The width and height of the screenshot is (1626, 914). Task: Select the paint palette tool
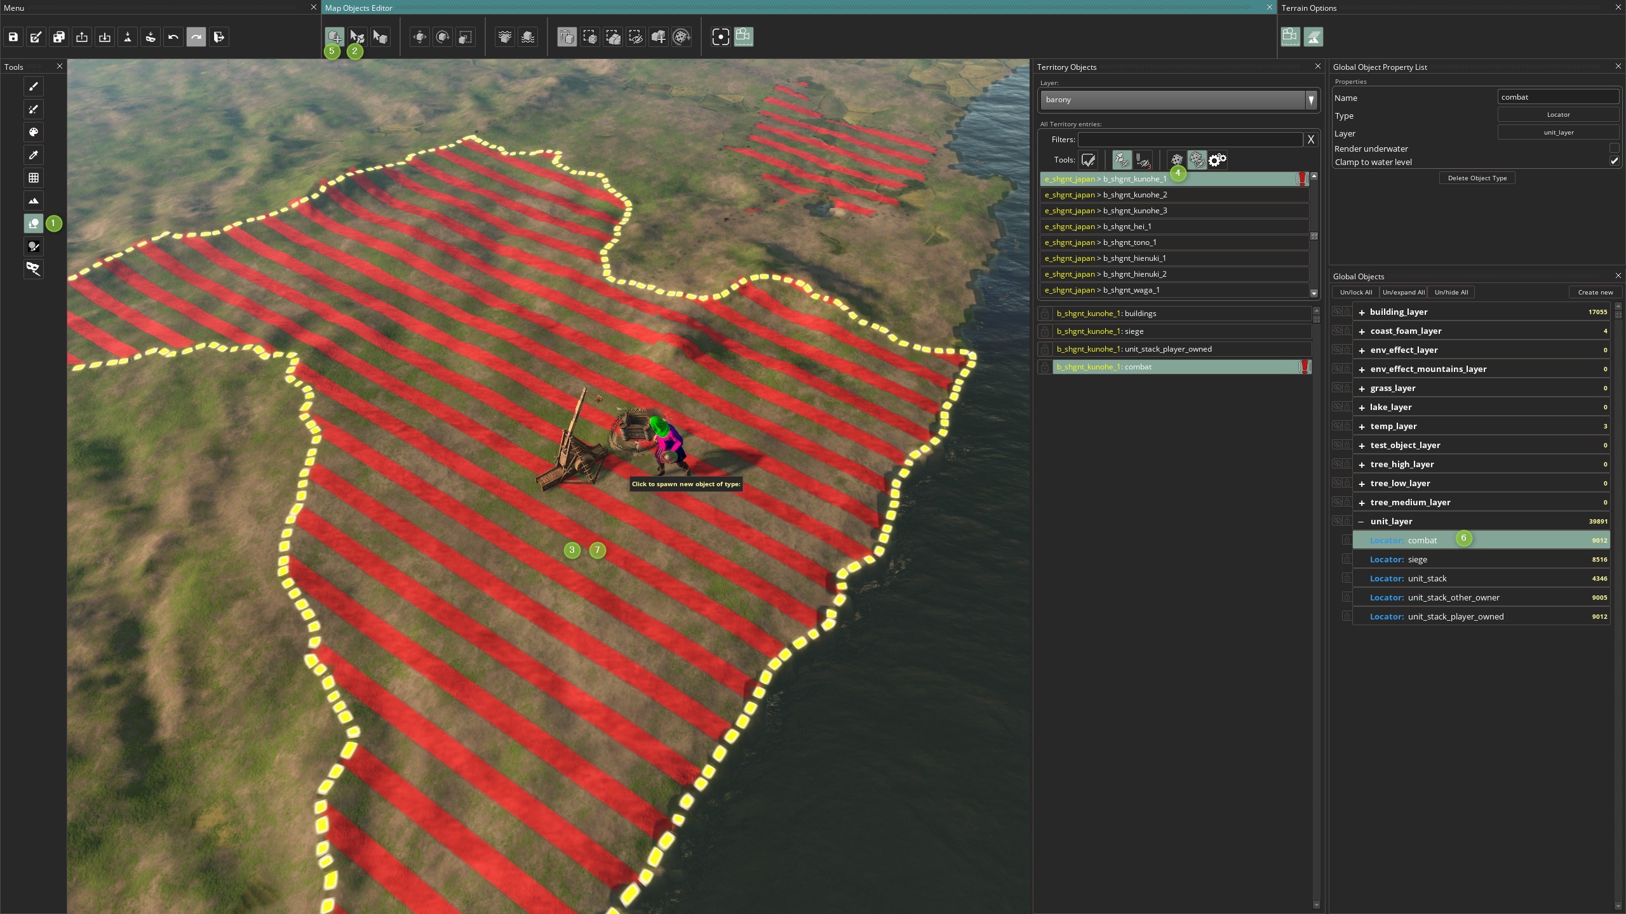[x=34, y=132]
